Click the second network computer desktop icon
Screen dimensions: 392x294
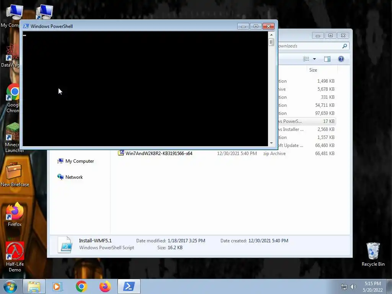(44, 12)
